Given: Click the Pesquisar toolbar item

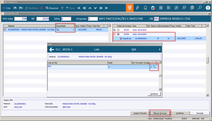Looking at the screenshot, I should coord(52,8).
